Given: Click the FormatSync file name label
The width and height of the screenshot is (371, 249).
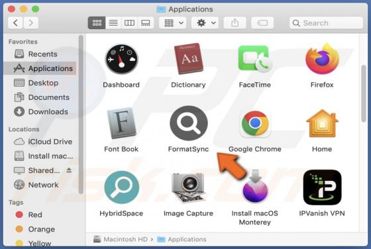Looking at the screenshot, I should [188, 149].
